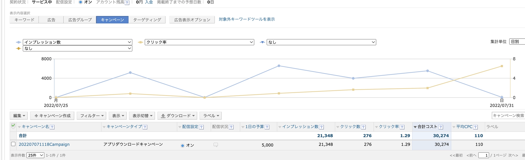Click the last yellow クリック率 chart point
Viewport: 525px width, 160px height.
pyautogui.click(x=502, y=66)
